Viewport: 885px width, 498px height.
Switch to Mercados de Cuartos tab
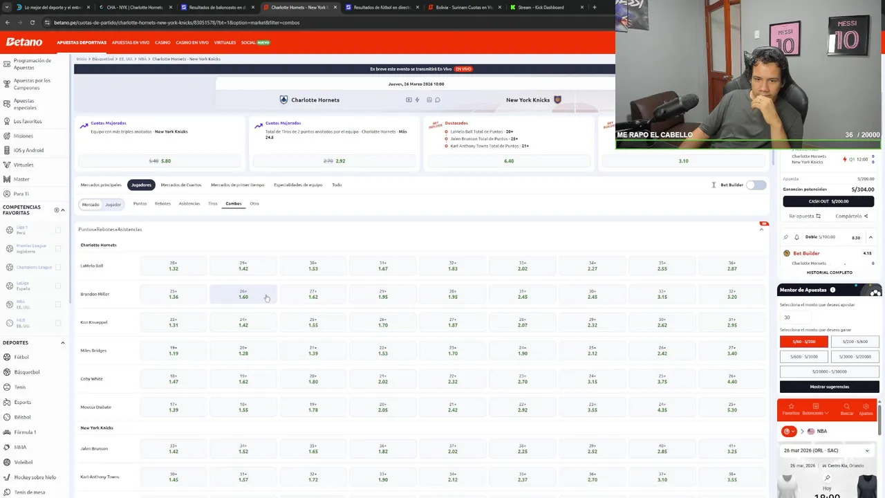tap(181, 185)
